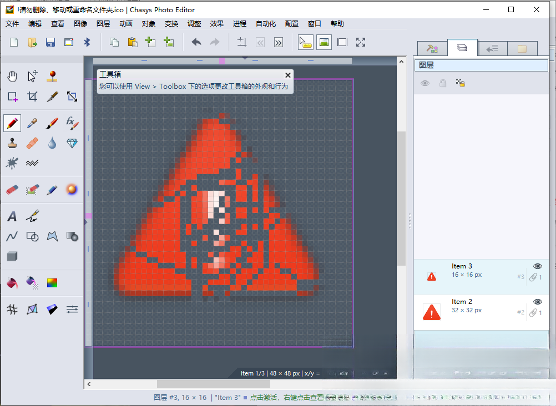This screenshot has width=556, height=406.
Task: Select the Paintbrush tool
Action: [52, 123]
